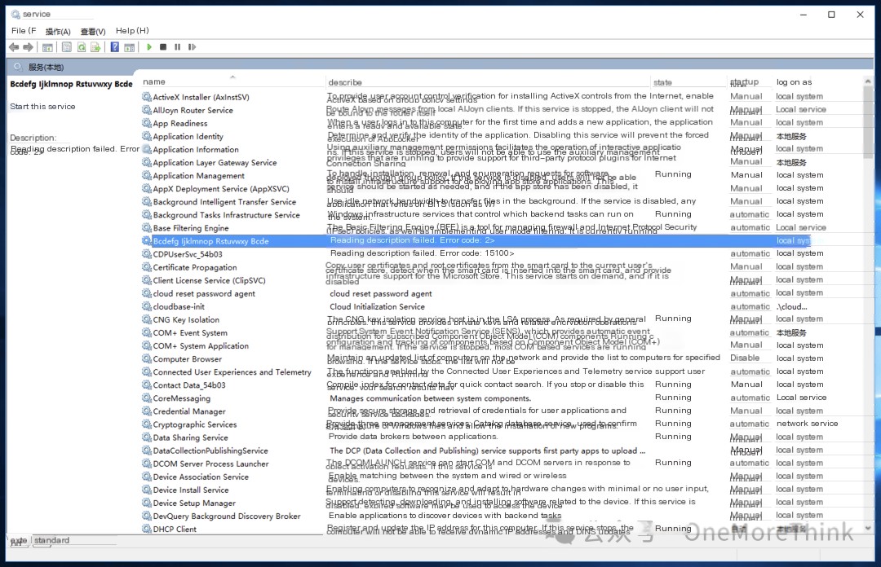This screenshot has height=567, width=881.
Task: Refresh the services list via toolbar icon
Action: [82, 47]
